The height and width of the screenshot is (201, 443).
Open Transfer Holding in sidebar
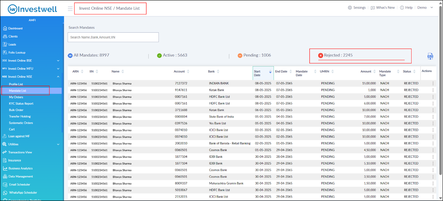click(20, 117)
